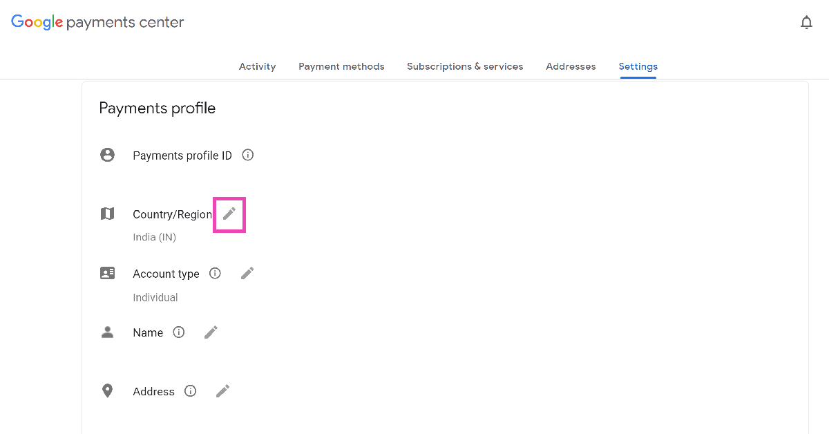Open the Addresses tab

click(x=571, y=66)
